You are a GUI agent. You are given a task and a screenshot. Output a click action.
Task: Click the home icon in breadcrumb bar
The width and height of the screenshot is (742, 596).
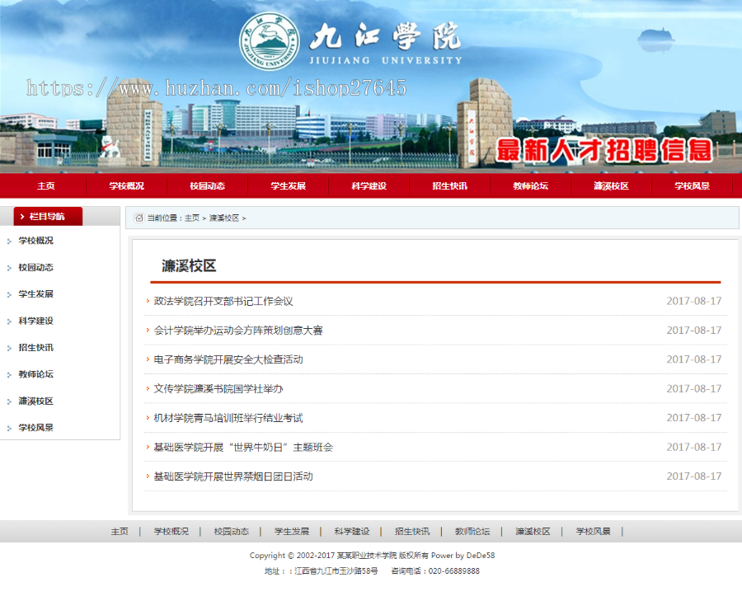(x=139, y=218)
